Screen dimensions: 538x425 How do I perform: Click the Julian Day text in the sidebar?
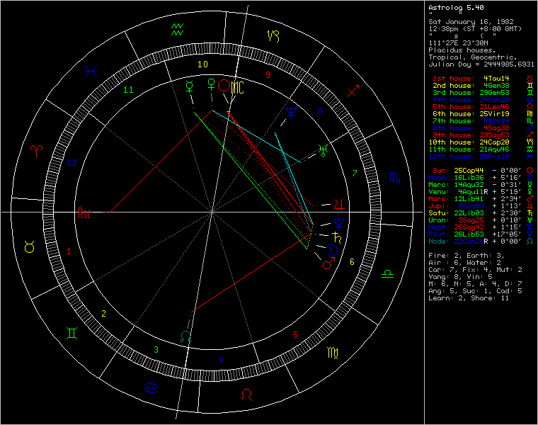click(481, 64)
